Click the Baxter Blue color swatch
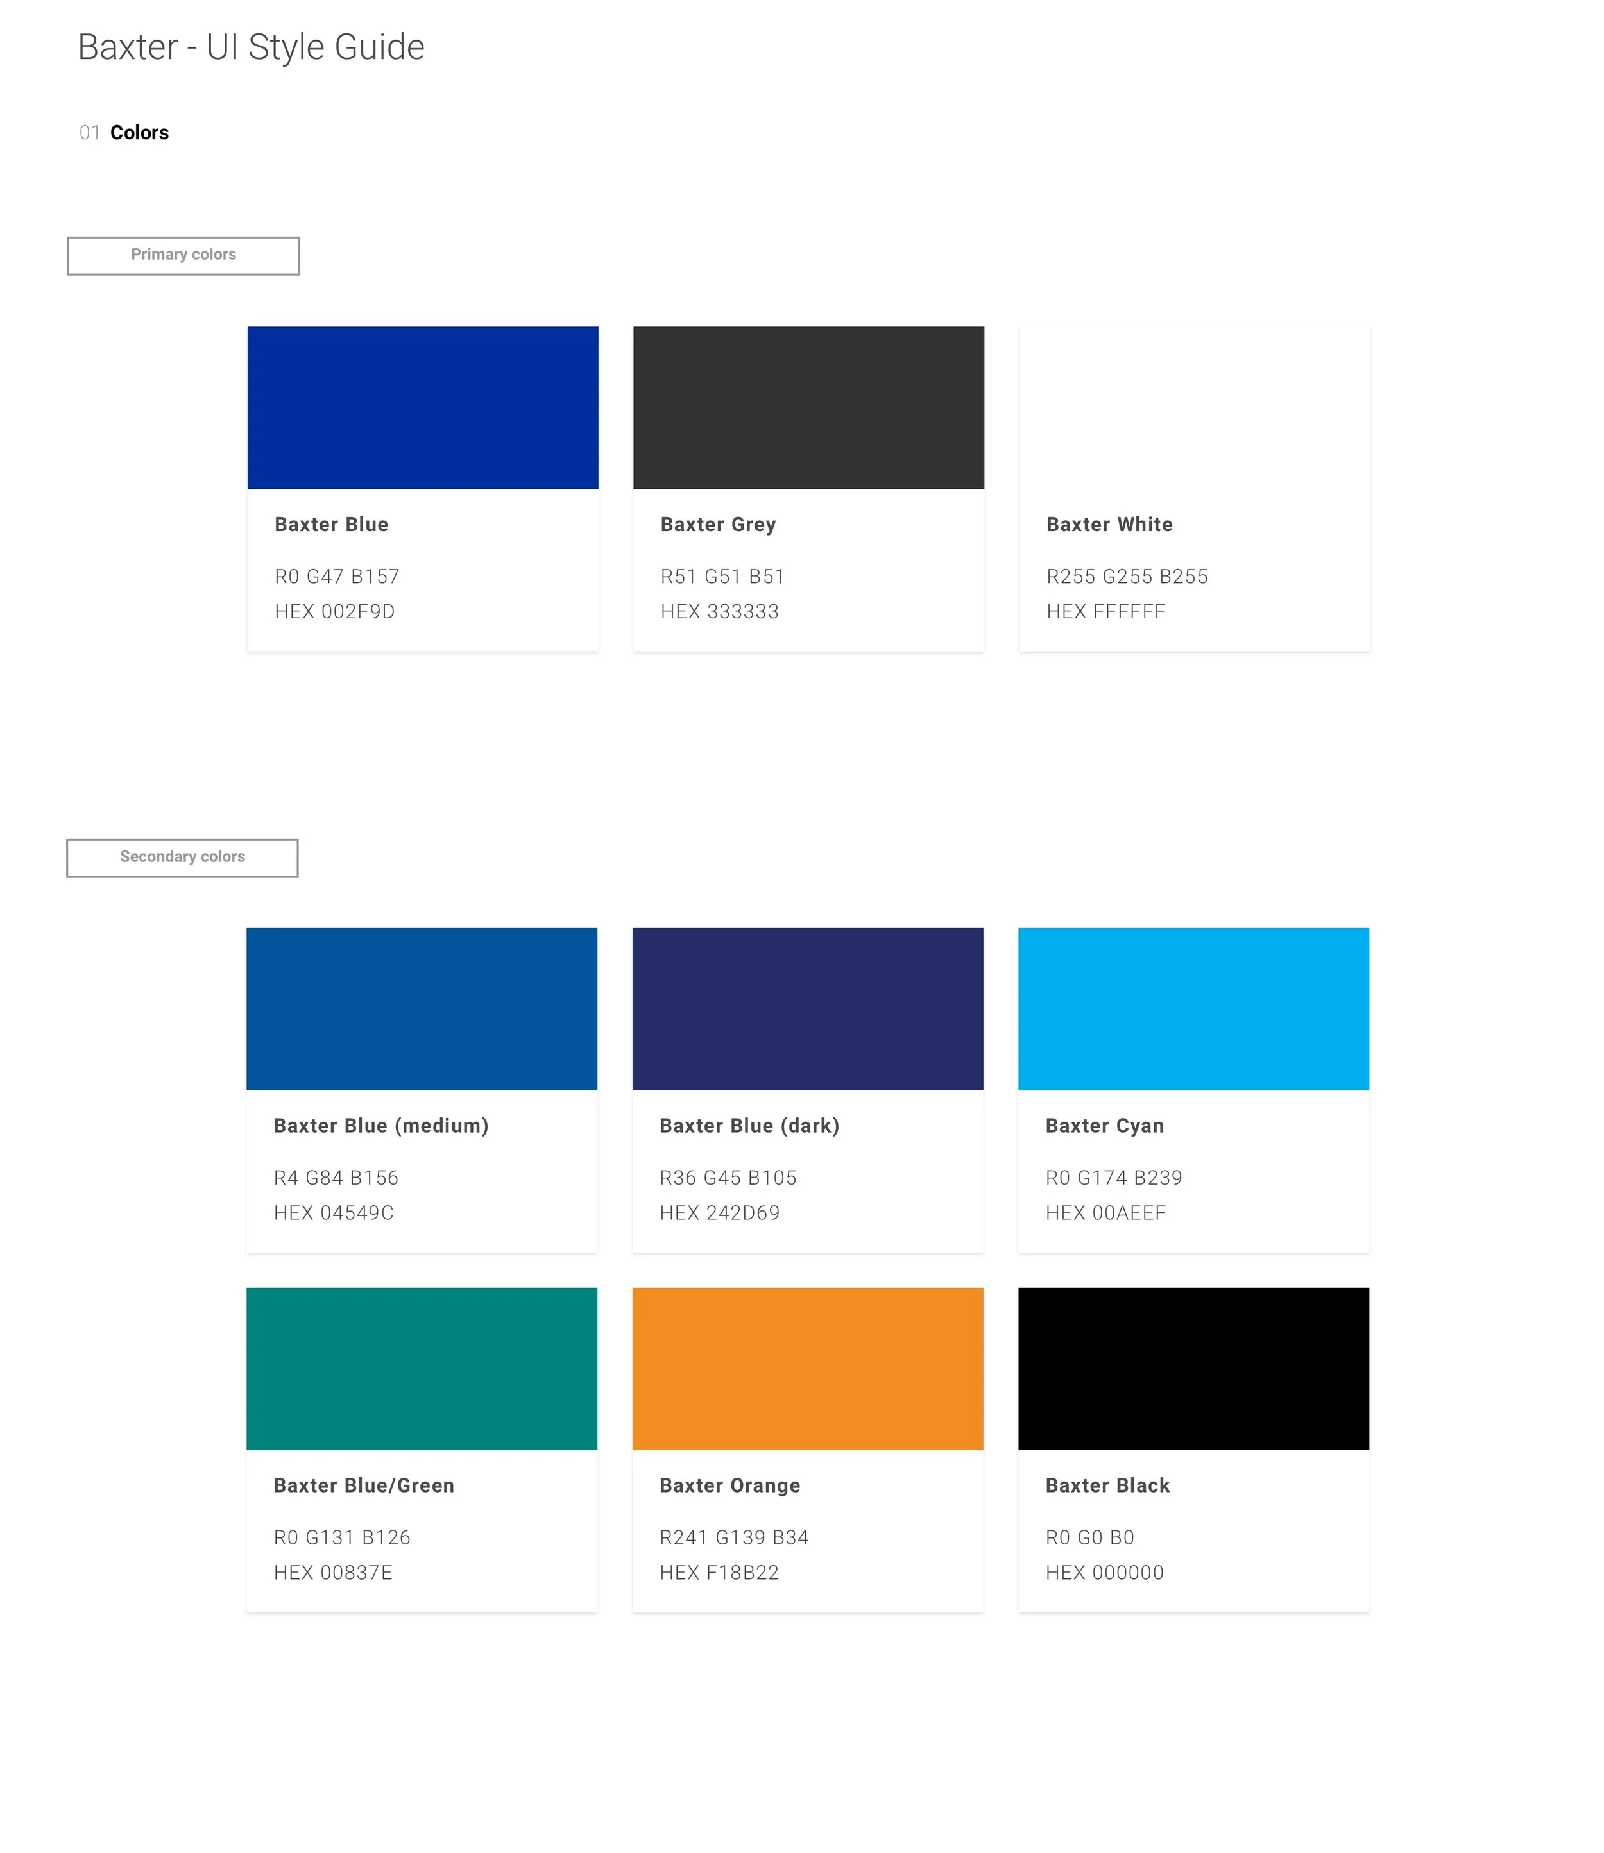This screenshot has height=1853, width=1604. (422, 407)
